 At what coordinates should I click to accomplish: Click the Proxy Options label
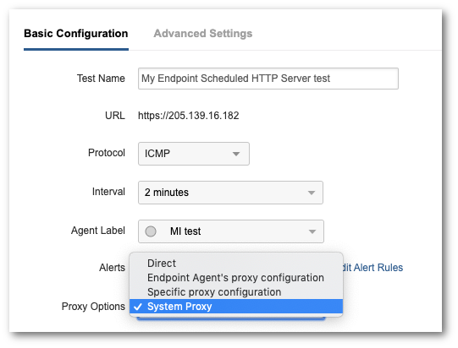(x=93, y=307)
